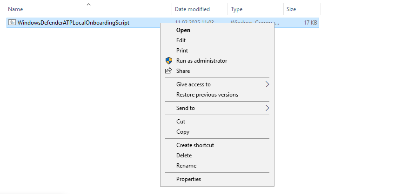Click the Share arrow icon in context menu

(168, 71)
